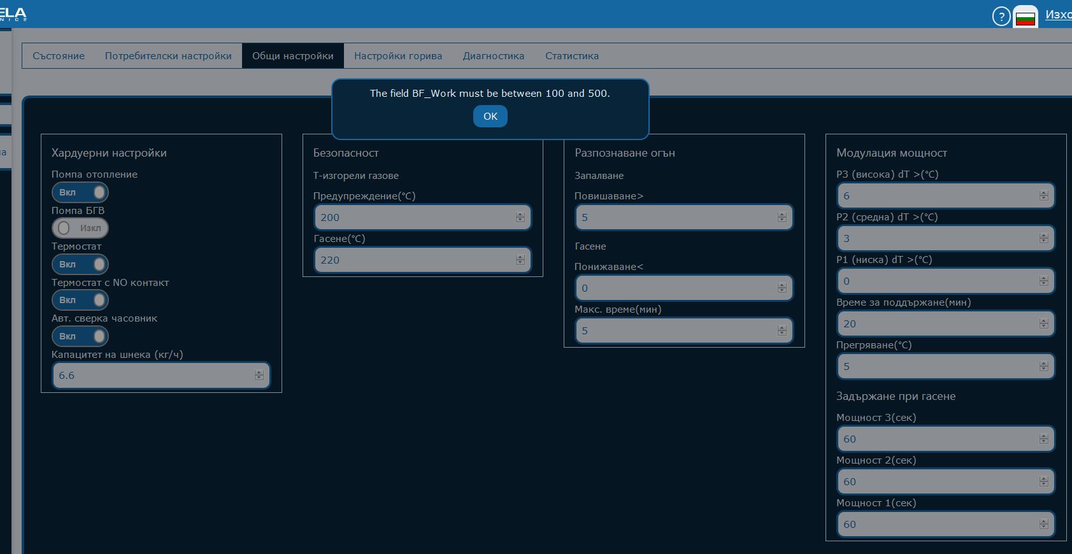Click stepper arrows on Предупреждение field
This screenshot has width=1072, height=554.
(x=520, y=217)
